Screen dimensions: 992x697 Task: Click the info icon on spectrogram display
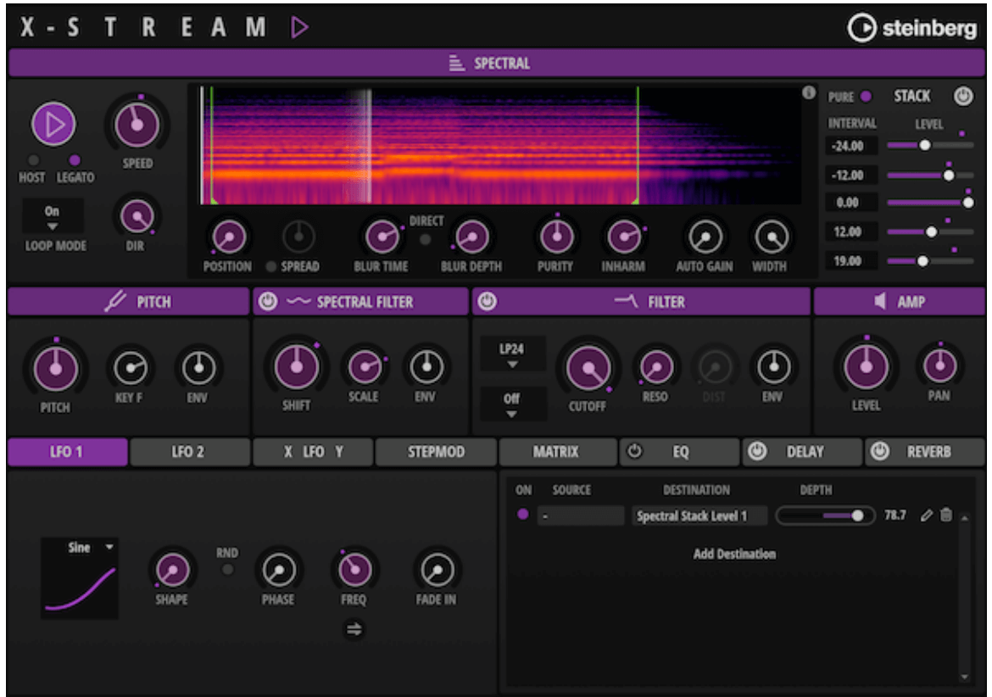(809, 93)
